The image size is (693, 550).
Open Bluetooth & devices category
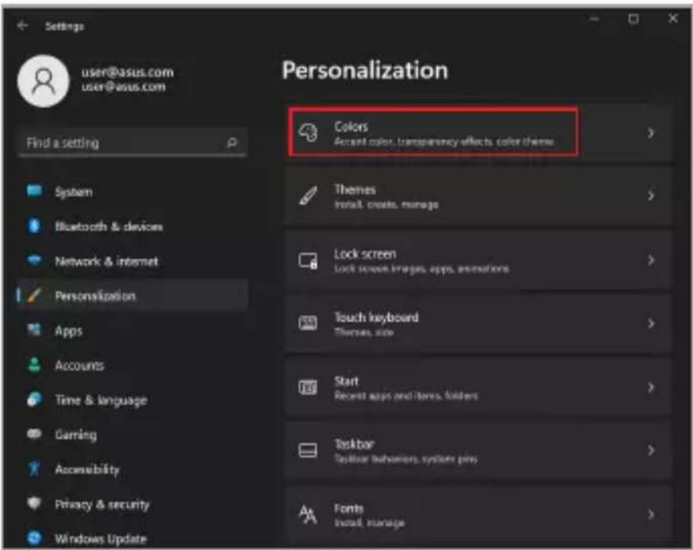coord(133,227)
